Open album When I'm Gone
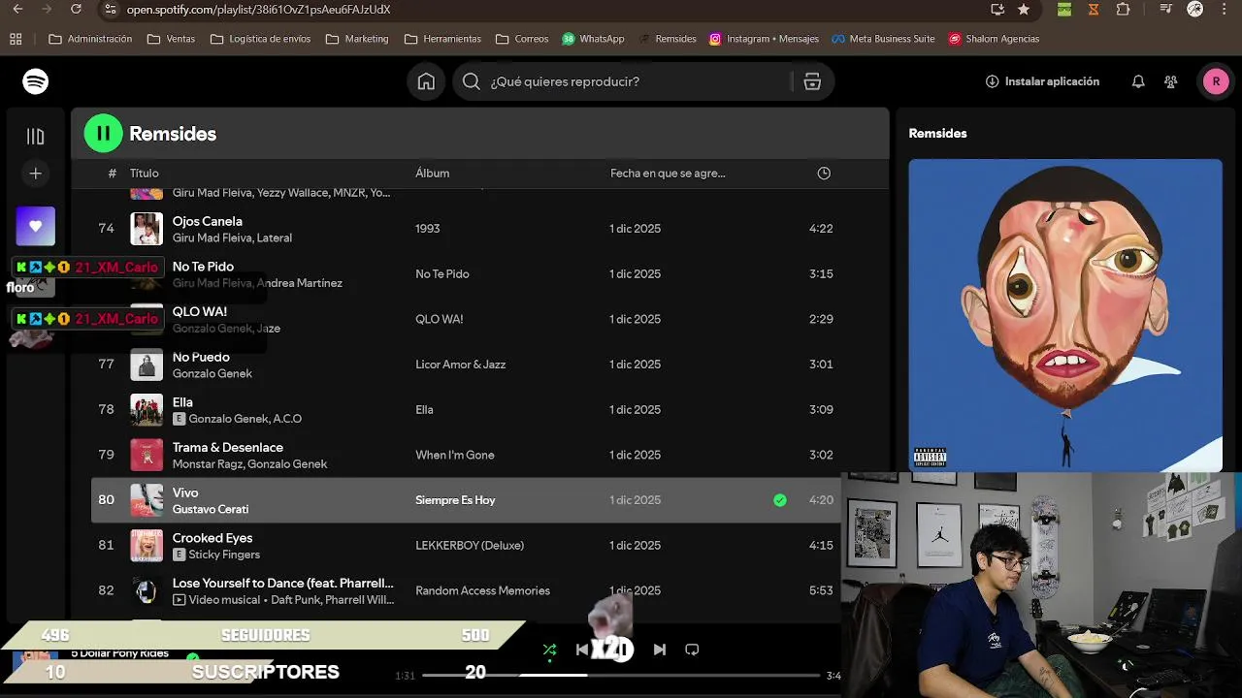 coord(455,456)
